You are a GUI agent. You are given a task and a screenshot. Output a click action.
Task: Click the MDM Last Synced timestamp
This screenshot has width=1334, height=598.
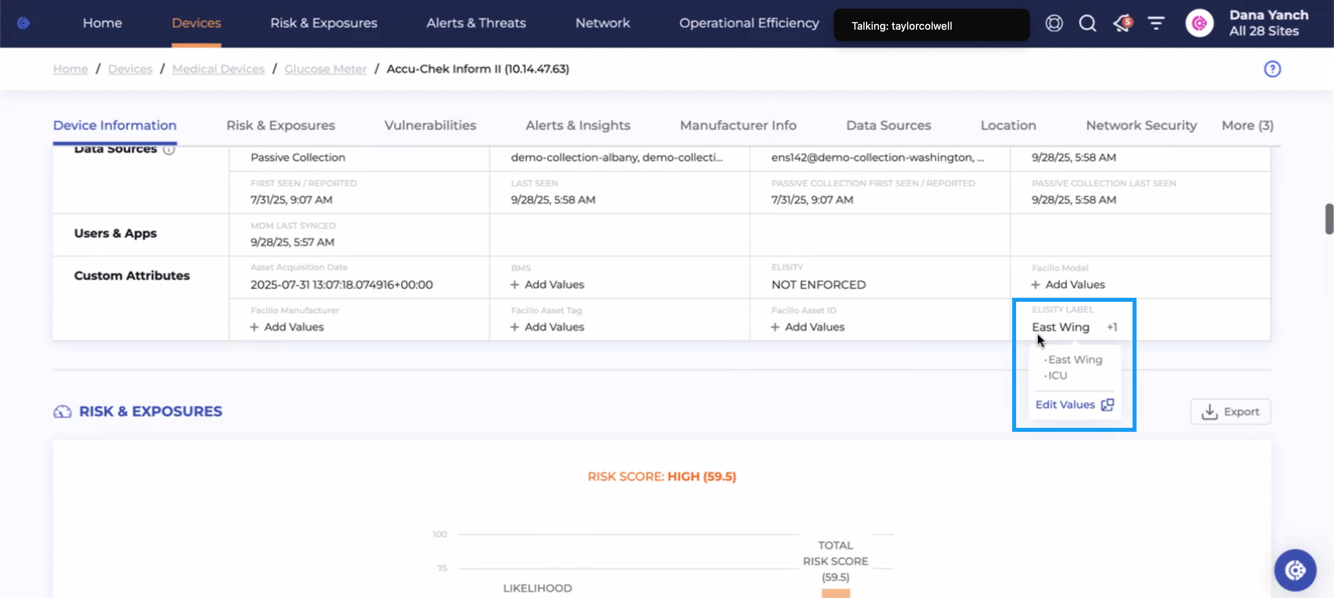[x=292, y=242]
